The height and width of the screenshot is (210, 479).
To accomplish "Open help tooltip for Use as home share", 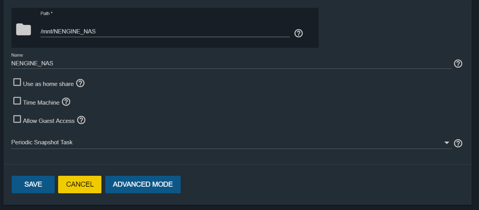I will (x=80, y=83).
